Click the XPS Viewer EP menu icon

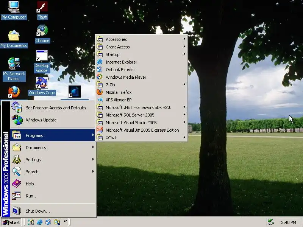point(100,100)
